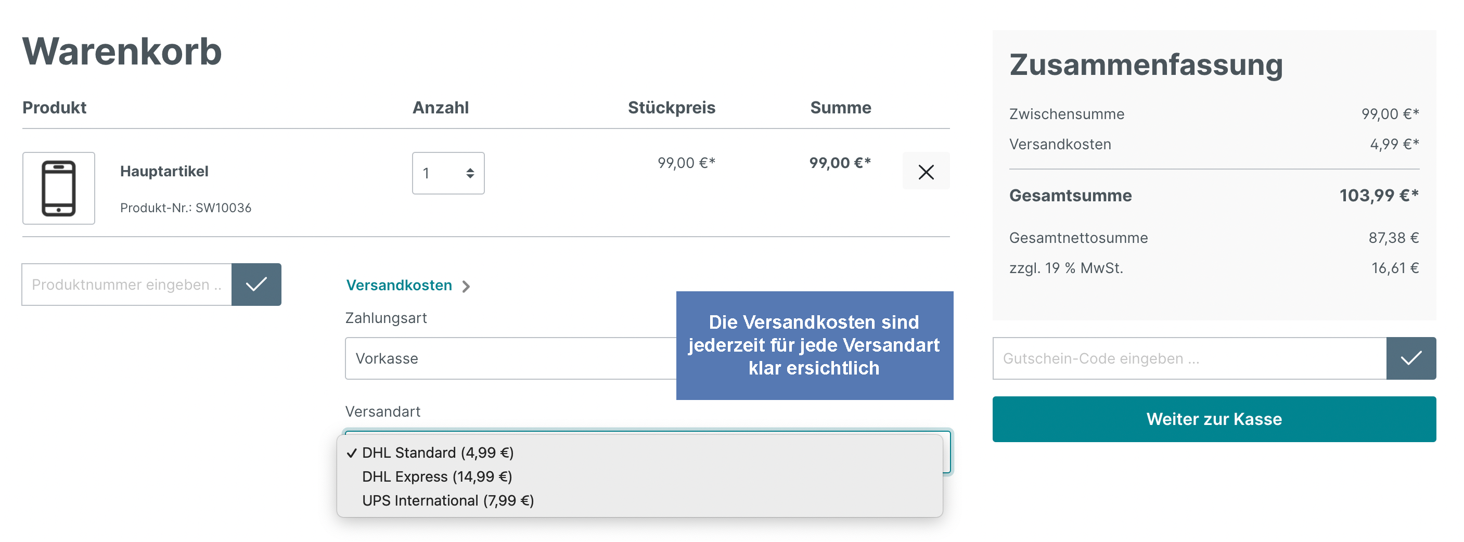1464x542 pixels.
Task: Remove Hauptartikel from cart with X
Action: click(926, 171)
